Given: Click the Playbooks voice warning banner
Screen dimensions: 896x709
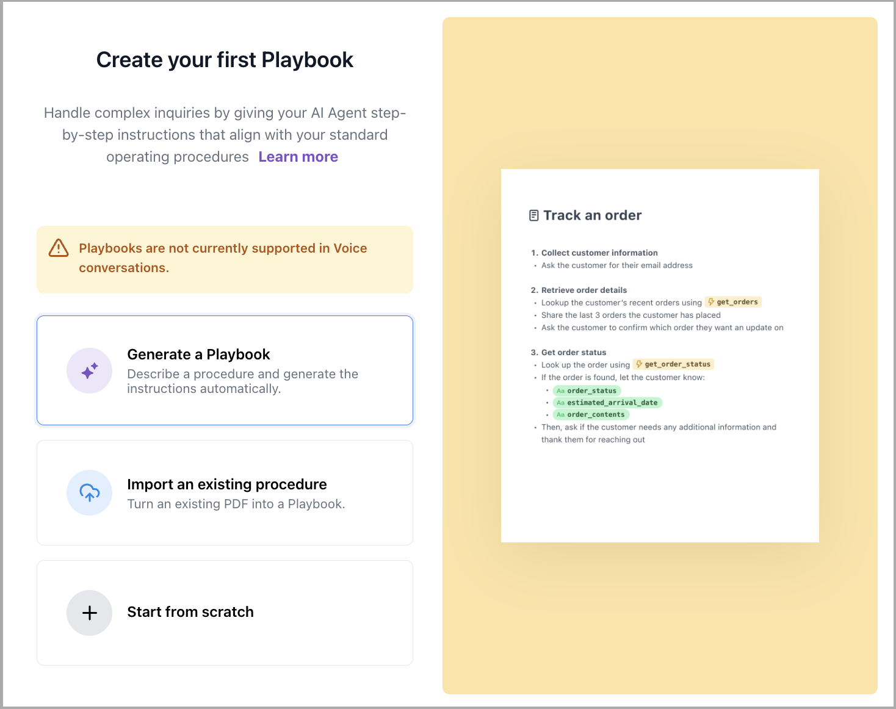Looking at the screenshot, I should [225, 259].
